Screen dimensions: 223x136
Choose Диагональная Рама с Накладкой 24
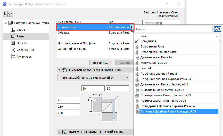(176, 84)
